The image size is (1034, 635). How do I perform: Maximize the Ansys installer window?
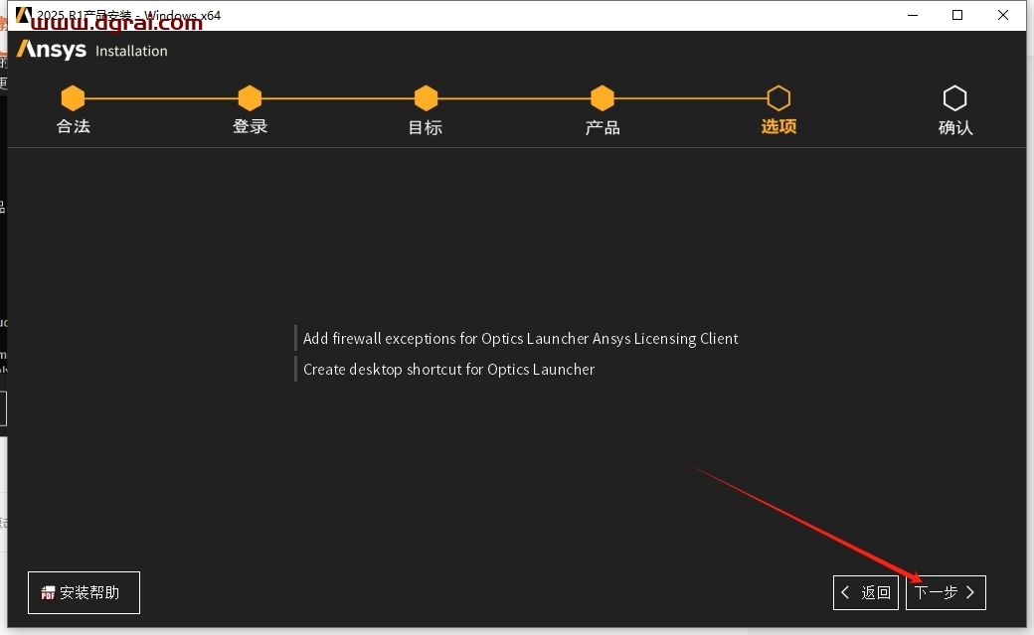click(x=957, y=15)
